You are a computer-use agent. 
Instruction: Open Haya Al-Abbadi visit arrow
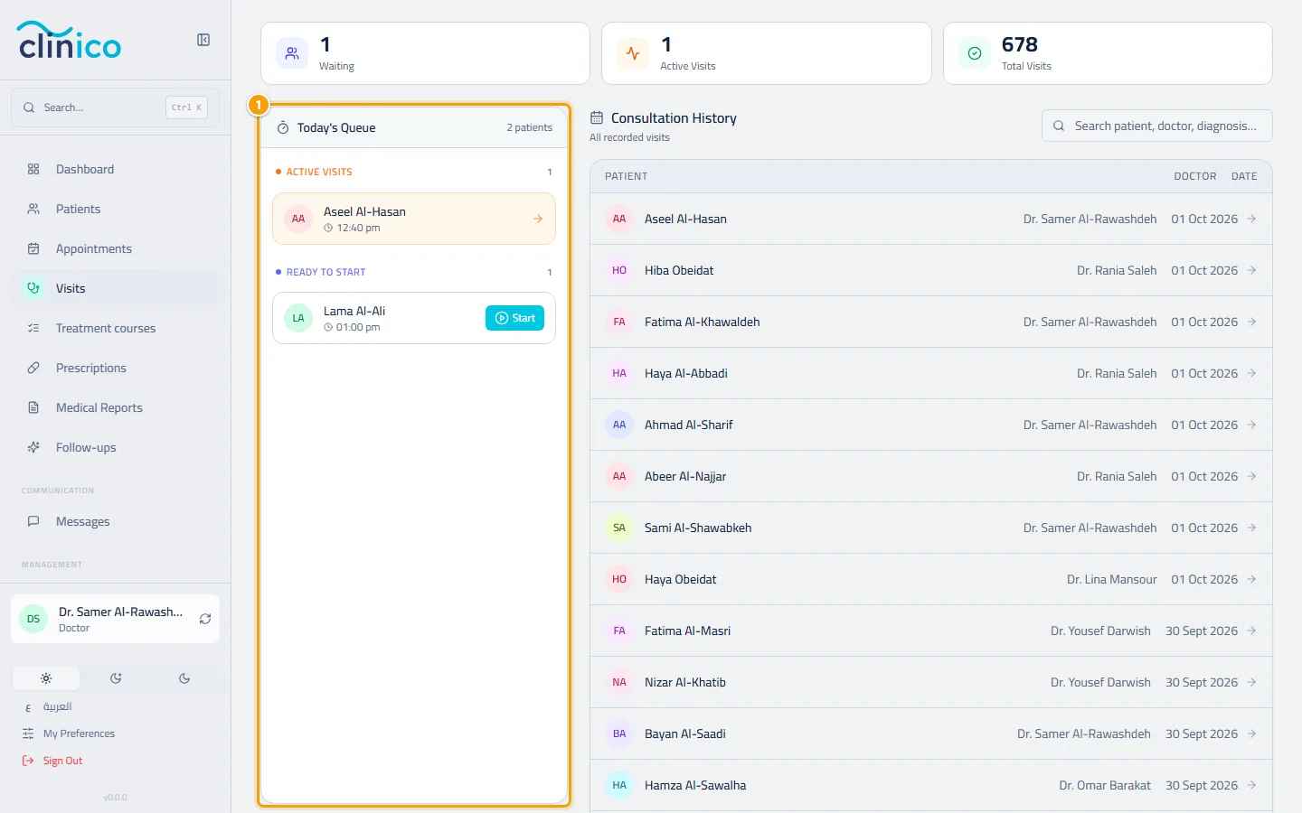tap(1251, 373)
